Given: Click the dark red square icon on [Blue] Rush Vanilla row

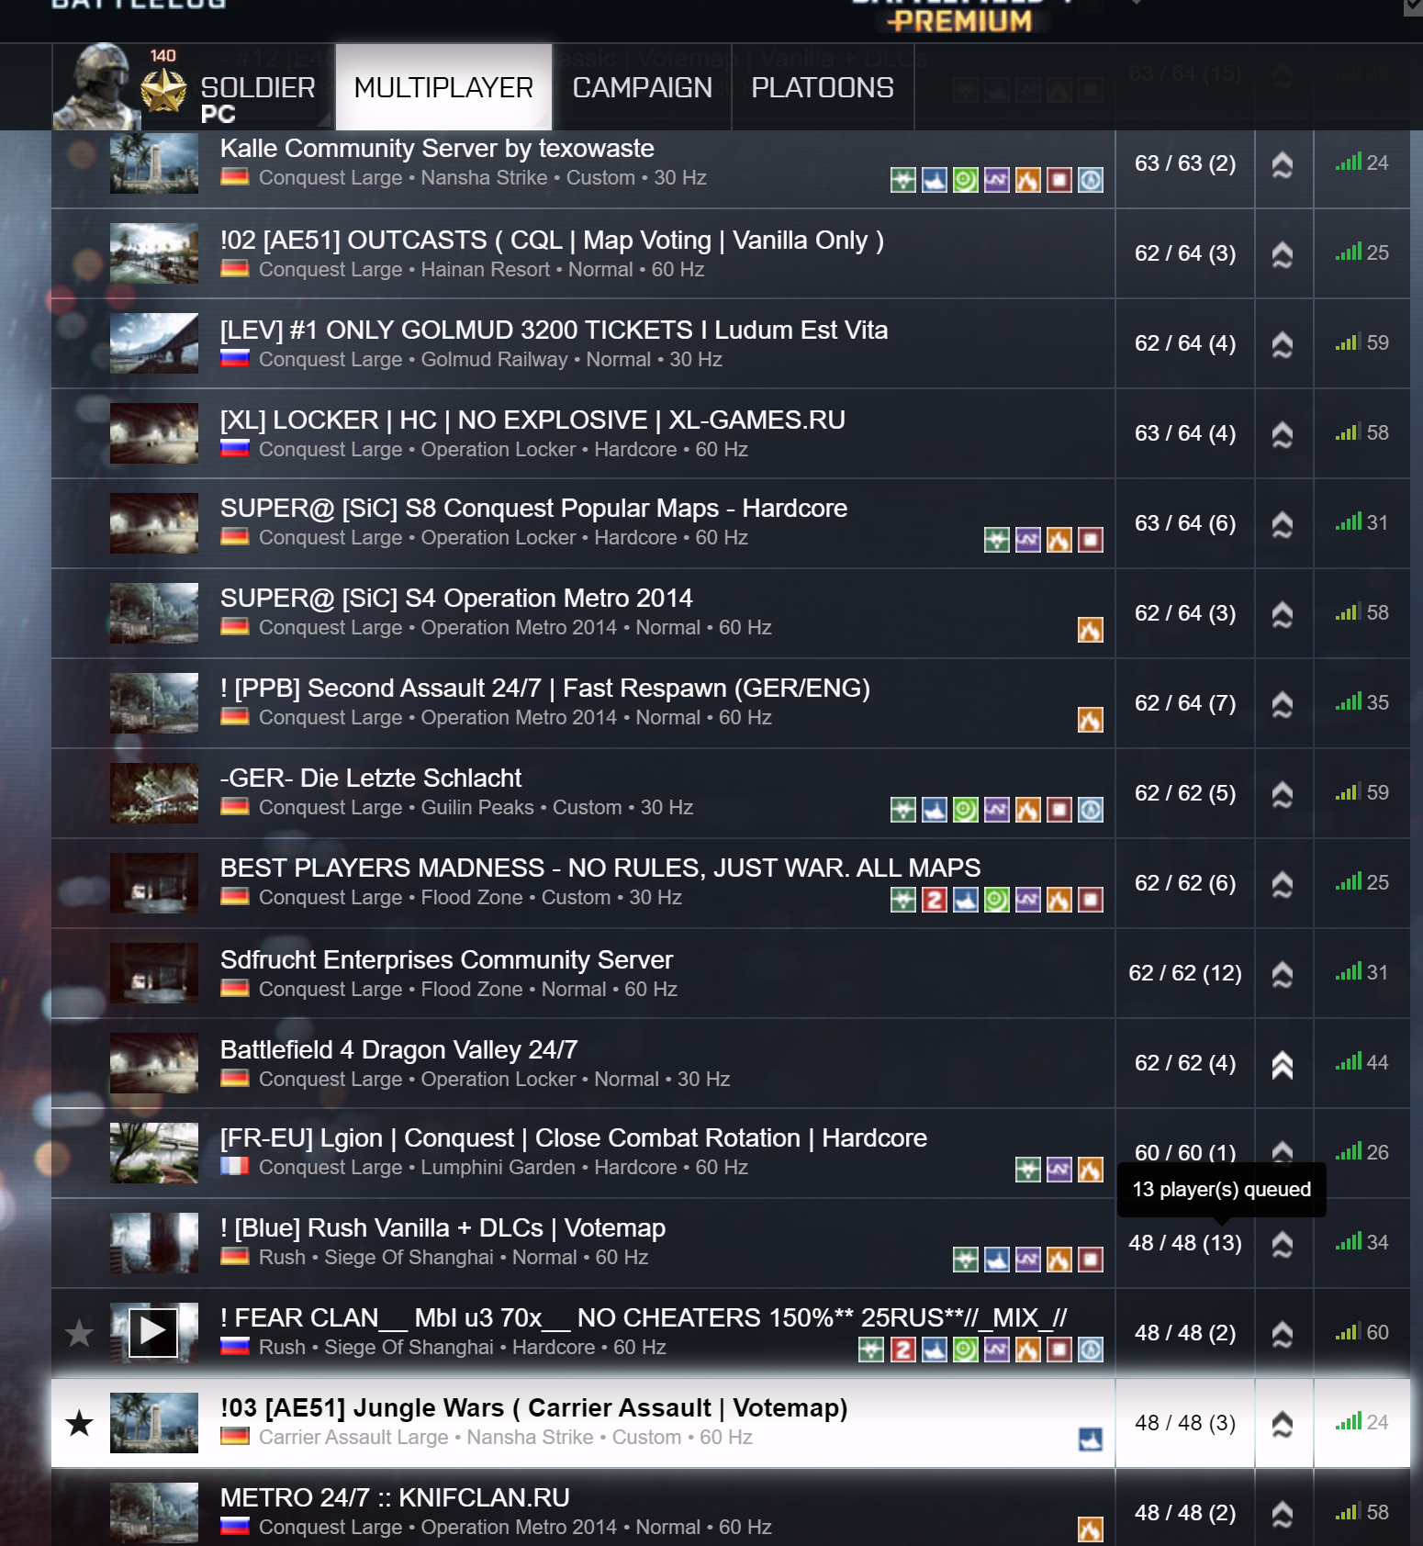Looking at the screenshot, I should point(1091,1260).
